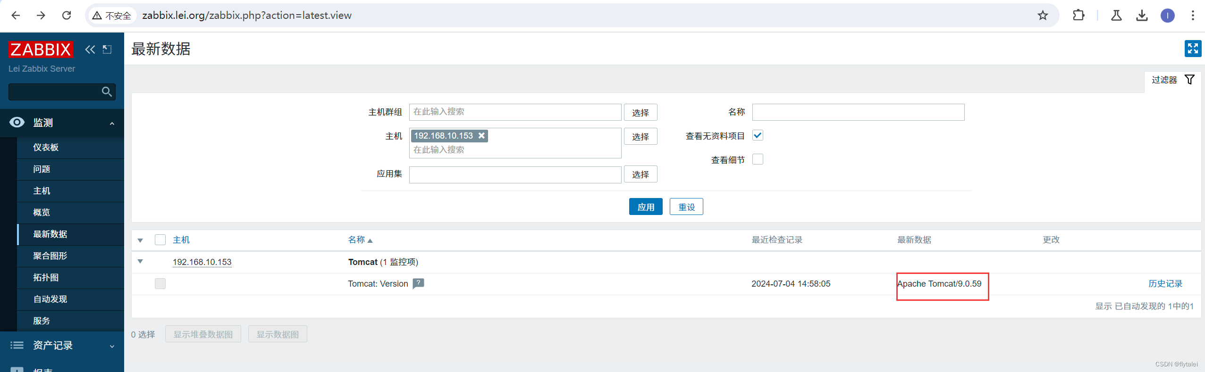The height and width of the screenshot is (372, 1205).
Task: Toggle kiosk fullscreen mode icon
Action: (1193, 49)
